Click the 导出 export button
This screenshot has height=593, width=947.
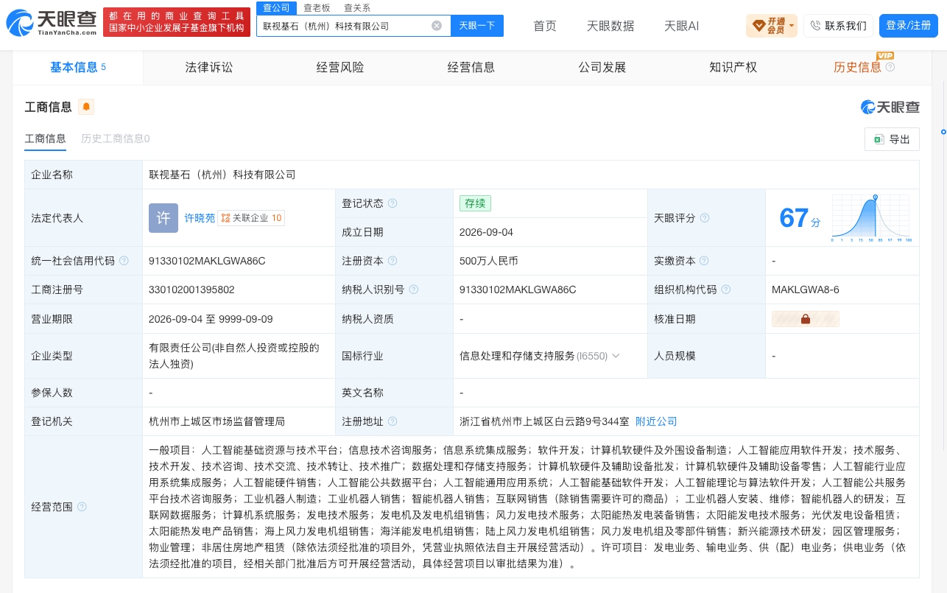coord(892,139)
